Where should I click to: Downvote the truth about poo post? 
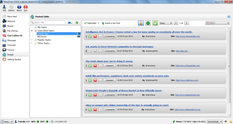point(95,65)
